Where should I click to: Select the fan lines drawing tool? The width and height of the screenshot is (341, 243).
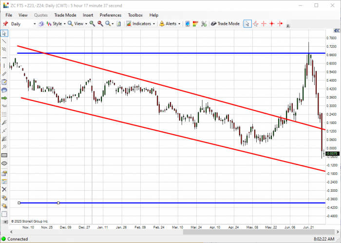pyautogui.click(x=4, y=122)
